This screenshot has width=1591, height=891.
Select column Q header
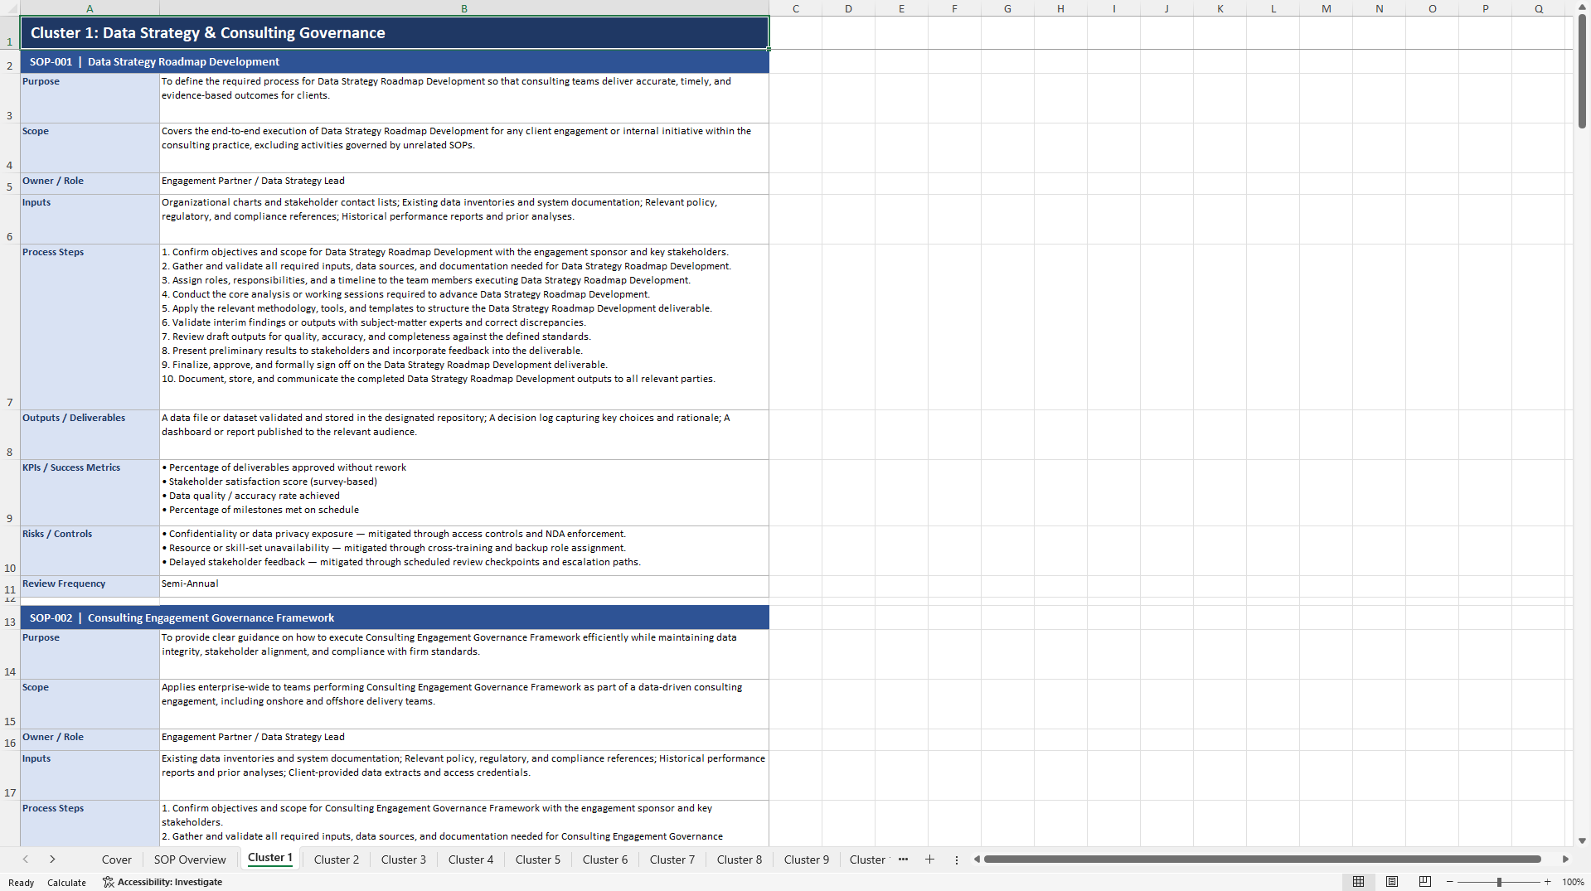[1539, 8]
